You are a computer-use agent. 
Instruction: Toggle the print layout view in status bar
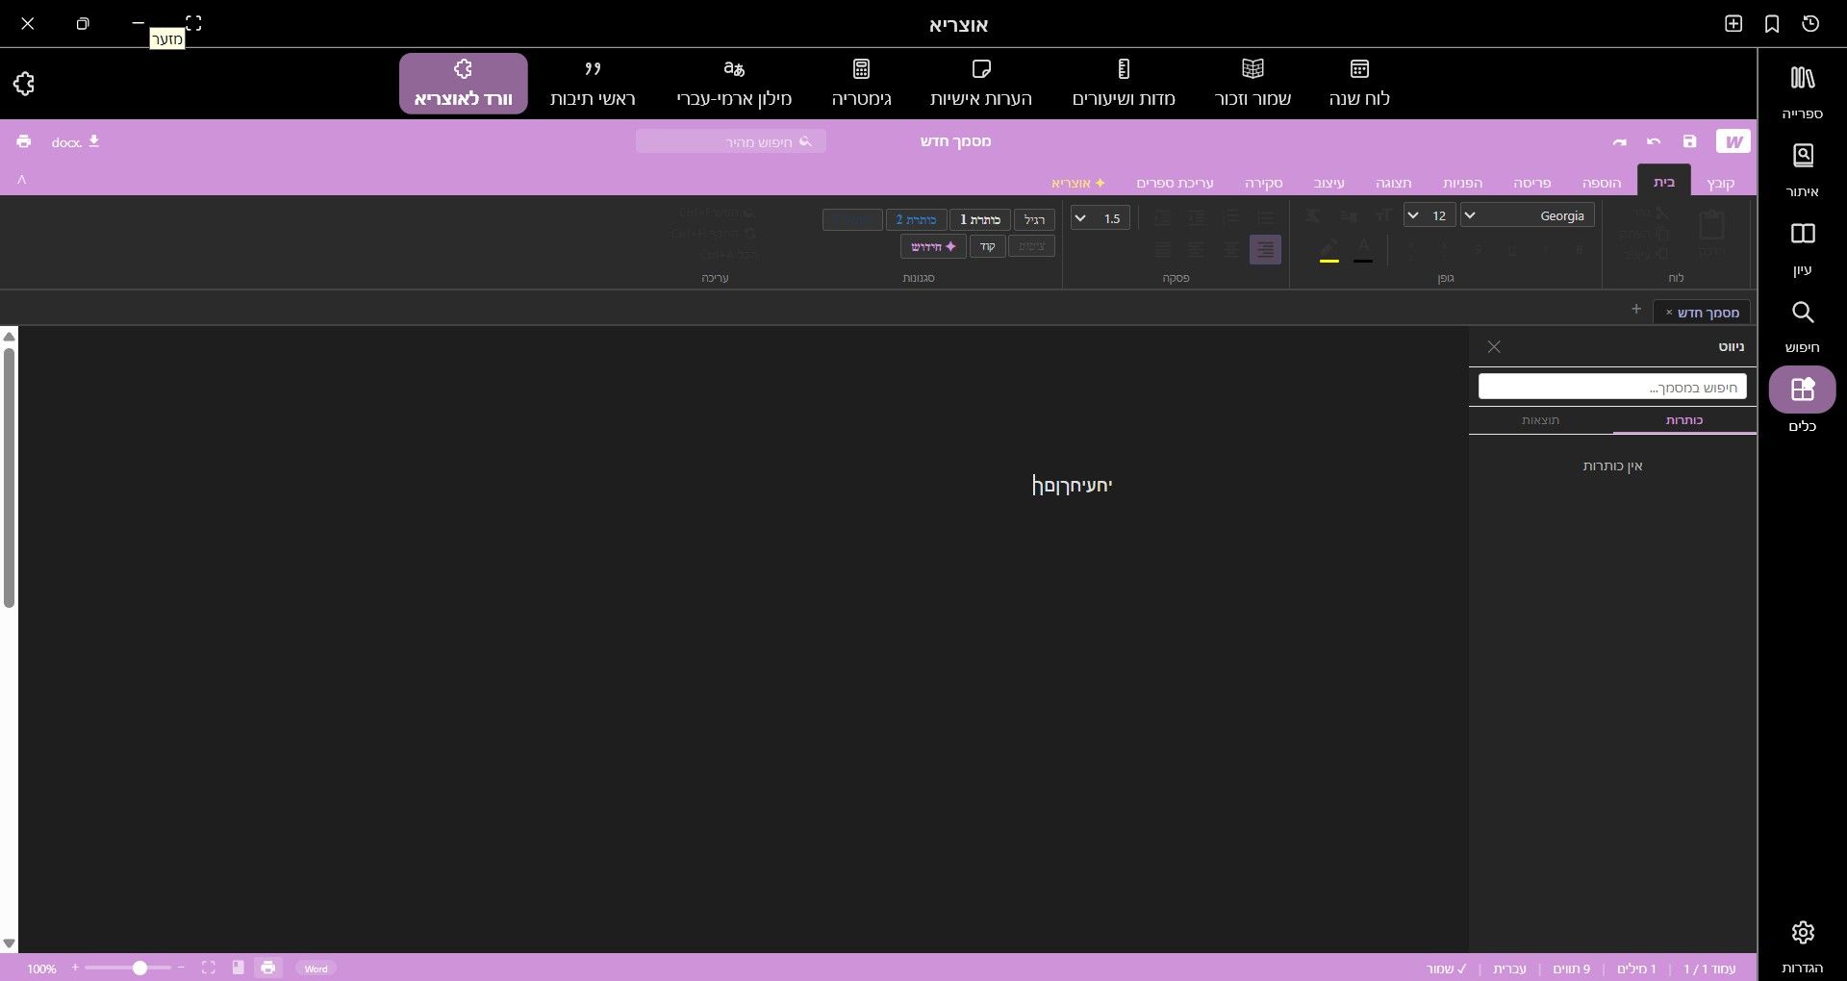pyautogui.click(x=268, y=968)
